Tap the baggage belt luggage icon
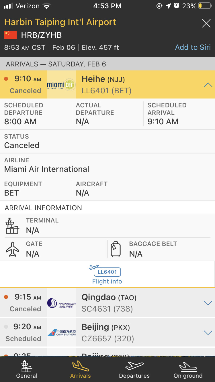Screen dimensions: 215x382 click(116, 249)
